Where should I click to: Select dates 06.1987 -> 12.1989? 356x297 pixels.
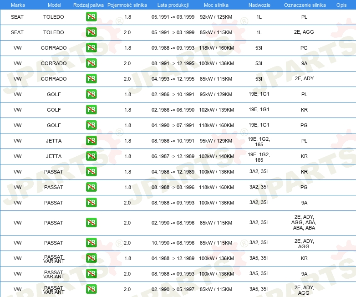pos(173,156)
